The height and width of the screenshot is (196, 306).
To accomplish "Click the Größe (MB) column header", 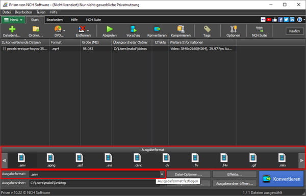I will pos(96,42).
